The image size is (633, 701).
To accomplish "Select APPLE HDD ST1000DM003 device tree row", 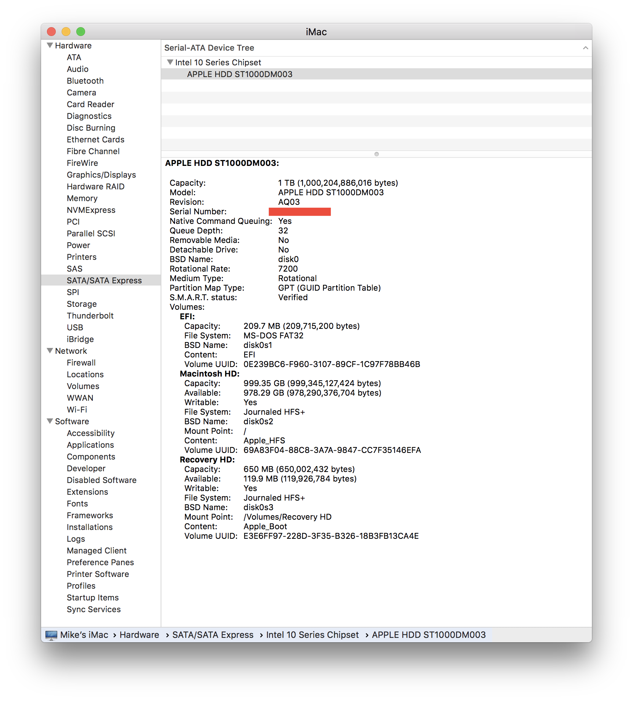I will [x=377, y=74].
